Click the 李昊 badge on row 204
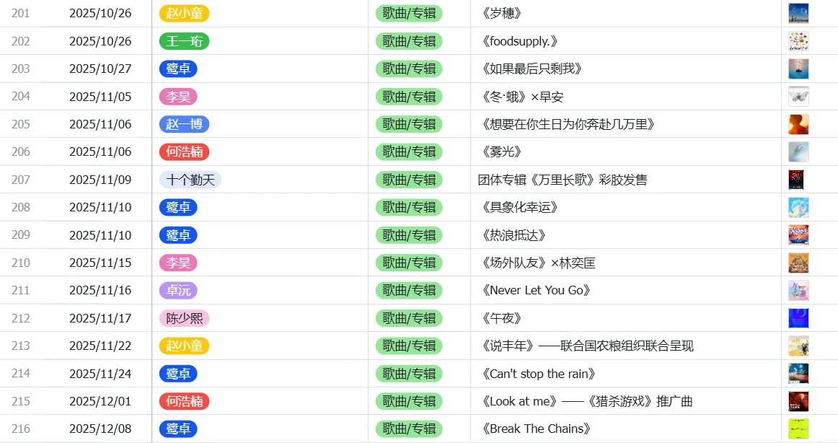Viewport: 838px width, 443px height. click(x=178, y=96)
